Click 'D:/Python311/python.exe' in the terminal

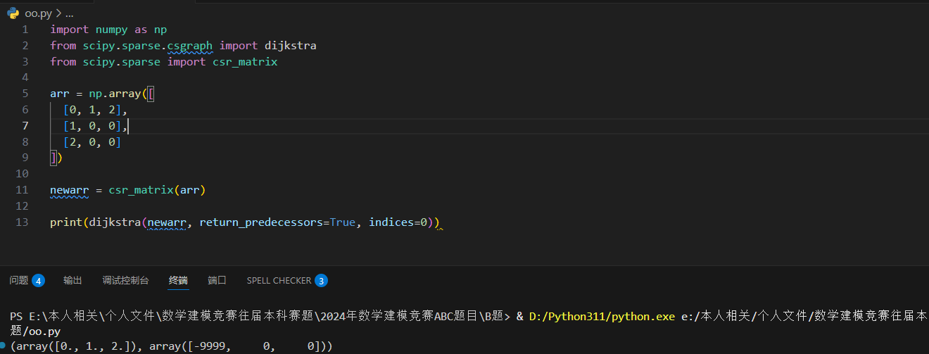point(602,317)
